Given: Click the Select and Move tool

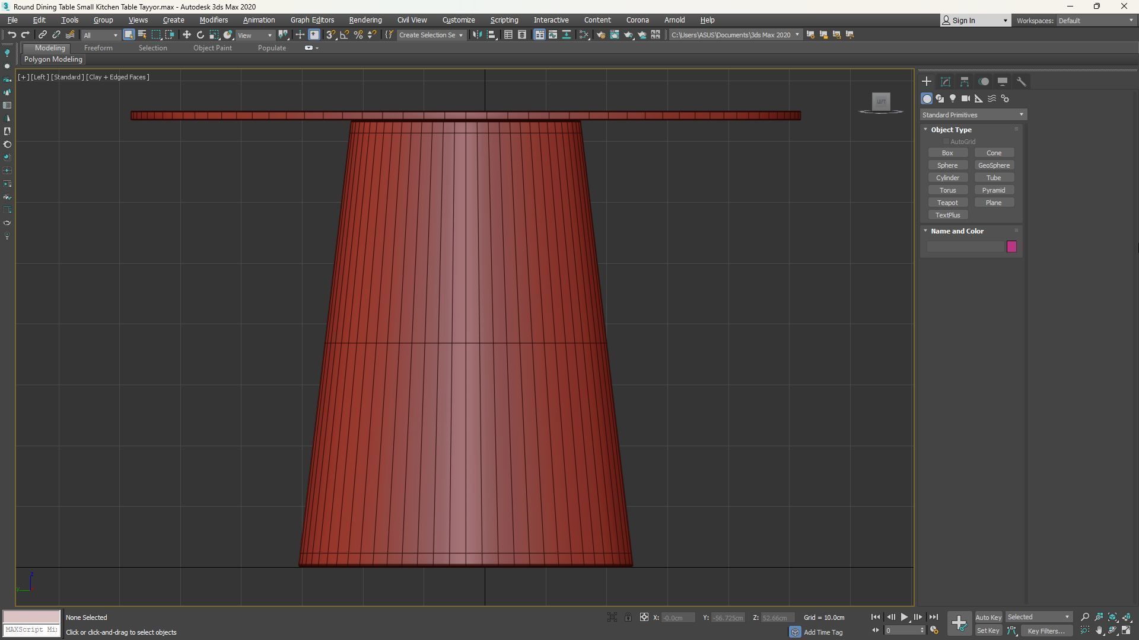Looking at the screenshot, I should (x=186, y=35).
